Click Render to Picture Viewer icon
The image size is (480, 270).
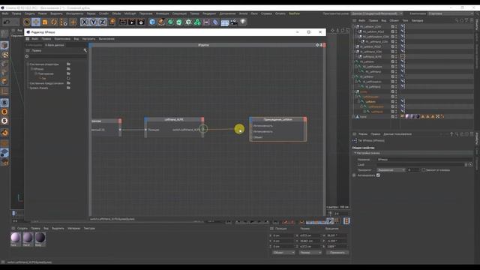tap(132, 22)
